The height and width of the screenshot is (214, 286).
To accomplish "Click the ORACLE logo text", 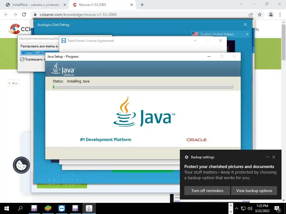I will click(196, 140).
